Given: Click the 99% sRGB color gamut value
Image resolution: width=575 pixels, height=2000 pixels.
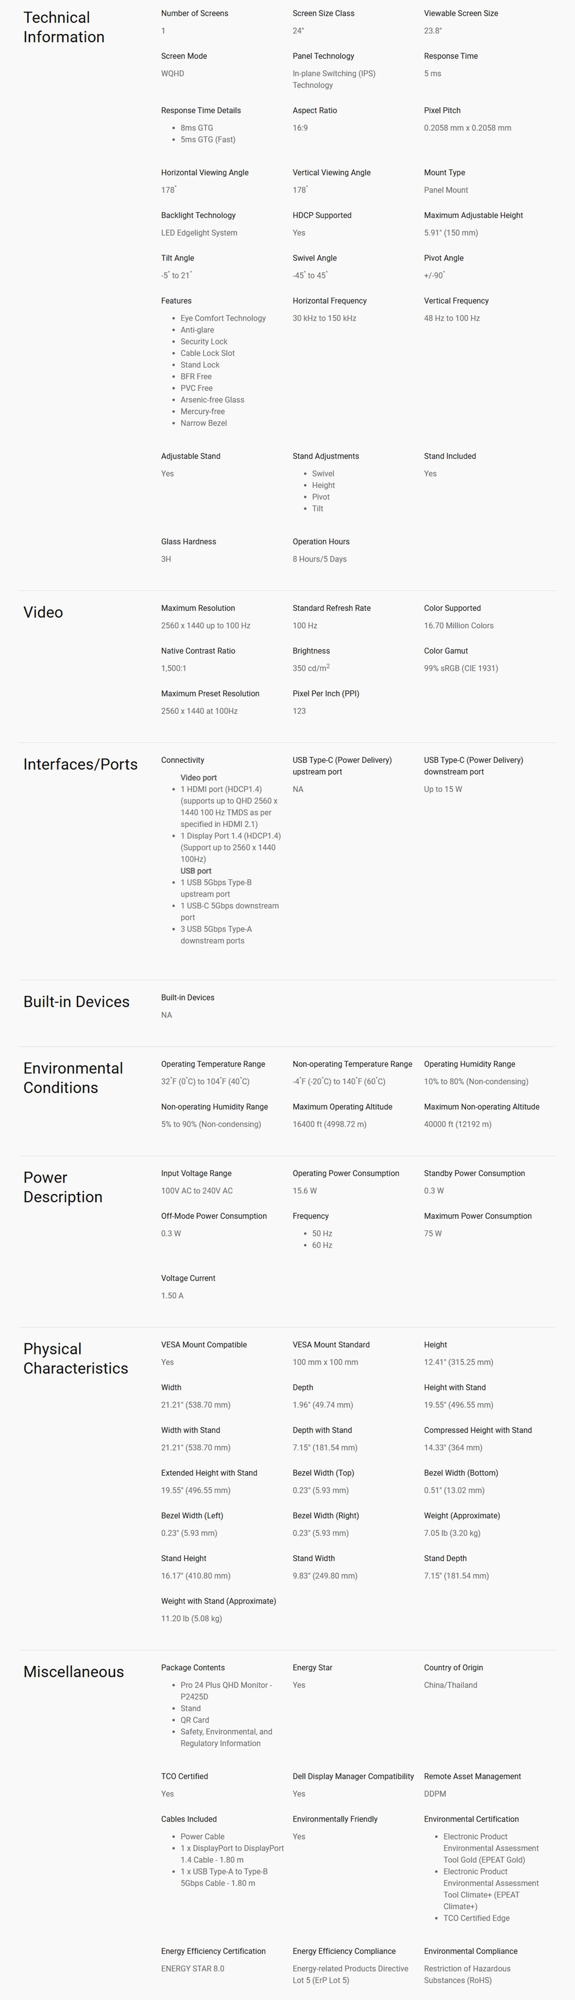Looking at the screenshot, I should pyautogui.click(x=461, y=668).
